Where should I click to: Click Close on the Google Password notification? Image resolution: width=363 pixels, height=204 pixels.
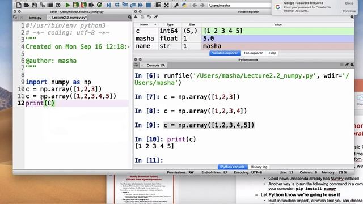349,3
